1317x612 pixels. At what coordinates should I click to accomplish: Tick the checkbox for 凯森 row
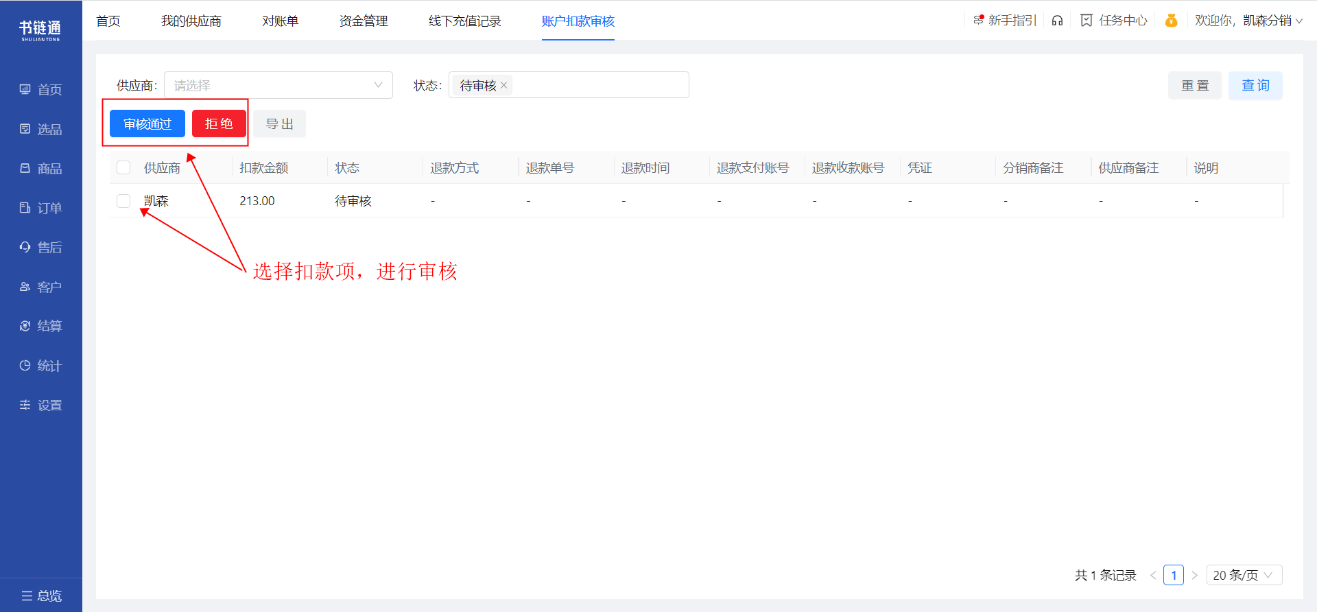(x=123, y=200)
